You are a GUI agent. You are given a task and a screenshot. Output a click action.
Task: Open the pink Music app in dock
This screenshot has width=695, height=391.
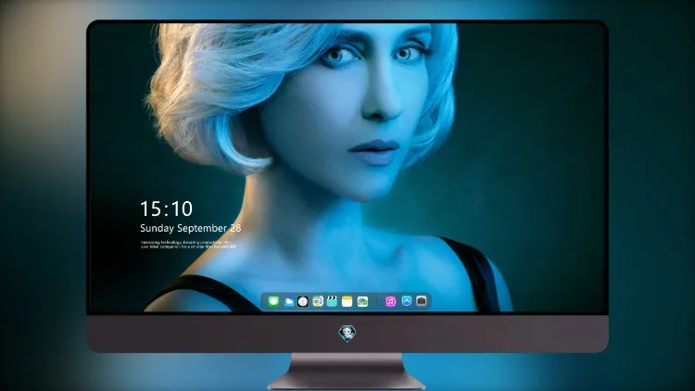pos(390,302)
